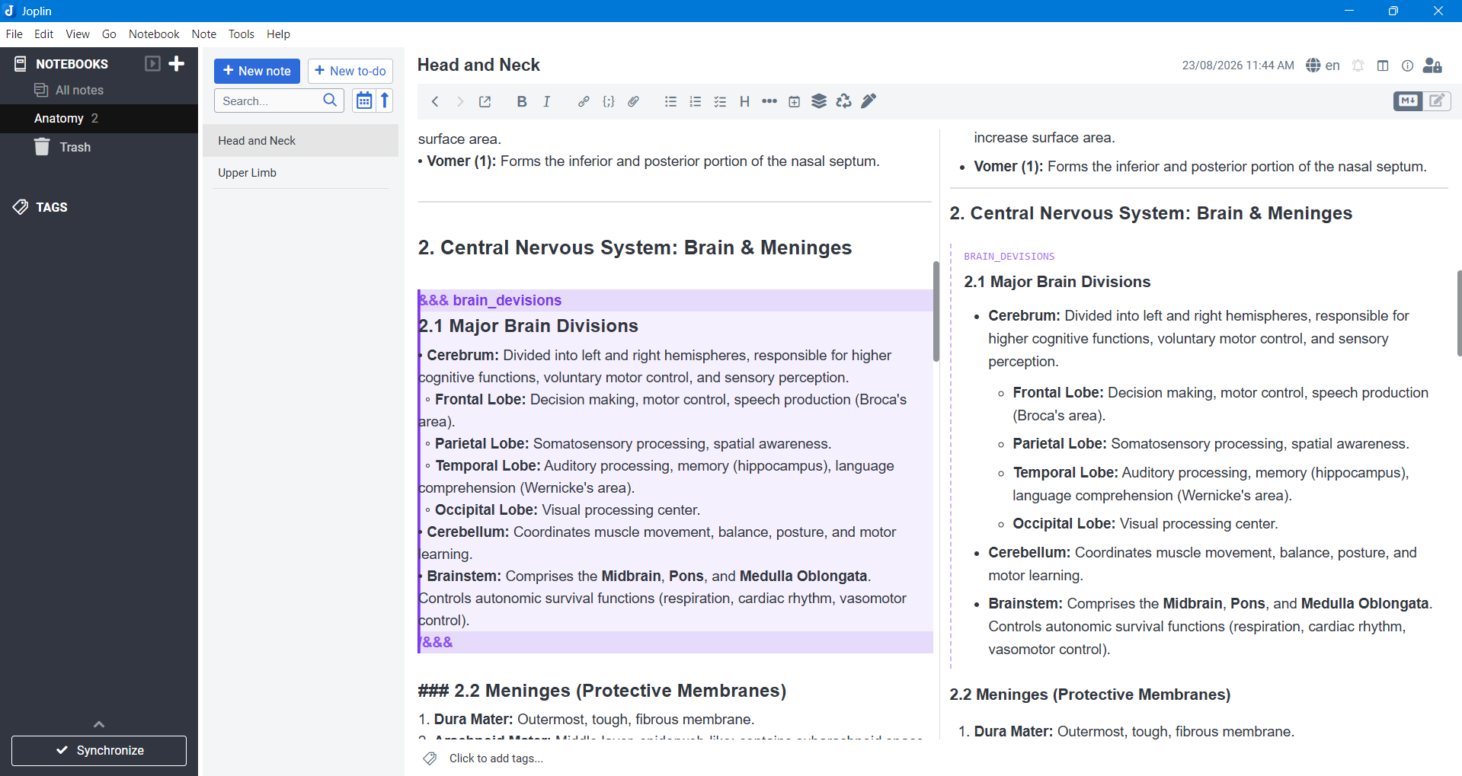
Task: Open the Help menu
Action: tap(278, 34)
